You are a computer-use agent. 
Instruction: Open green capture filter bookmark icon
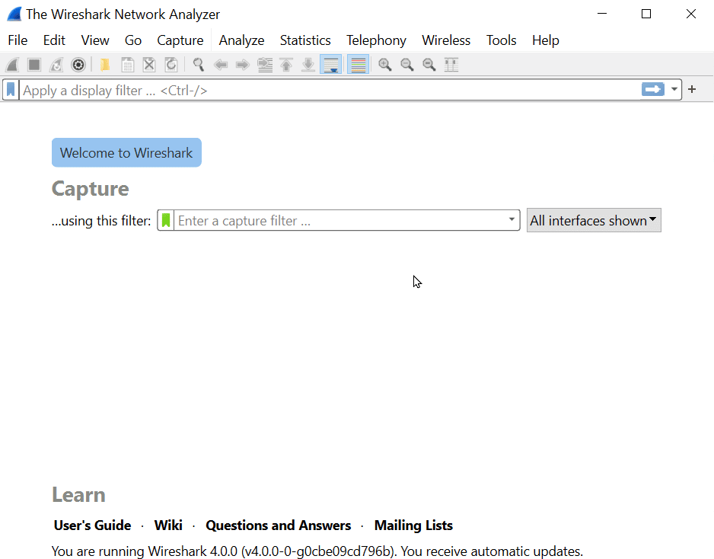point(166,221)
